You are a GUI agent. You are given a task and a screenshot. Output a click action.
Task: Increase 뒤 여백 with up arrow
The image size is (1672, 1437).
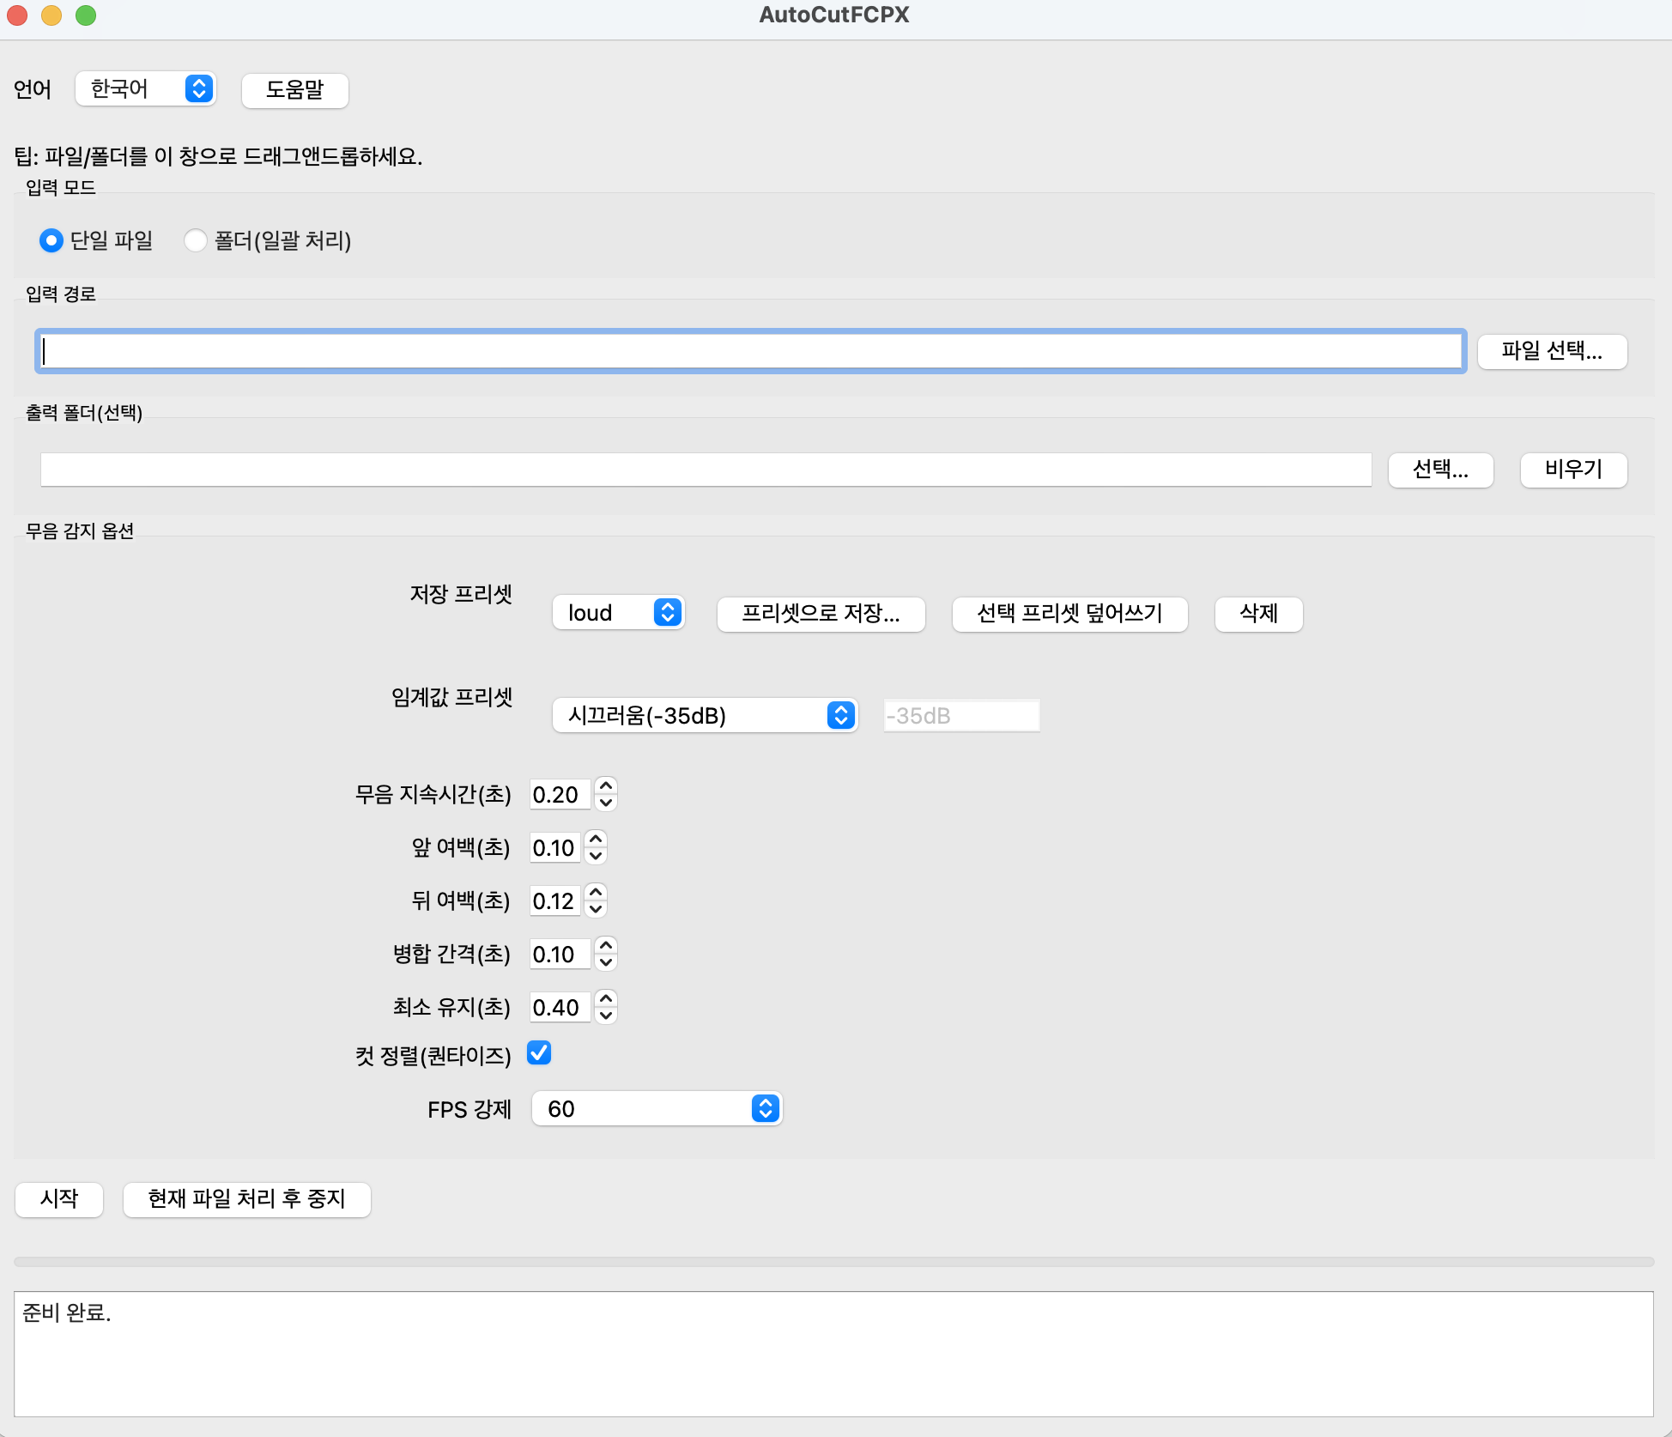coord(596,892)
